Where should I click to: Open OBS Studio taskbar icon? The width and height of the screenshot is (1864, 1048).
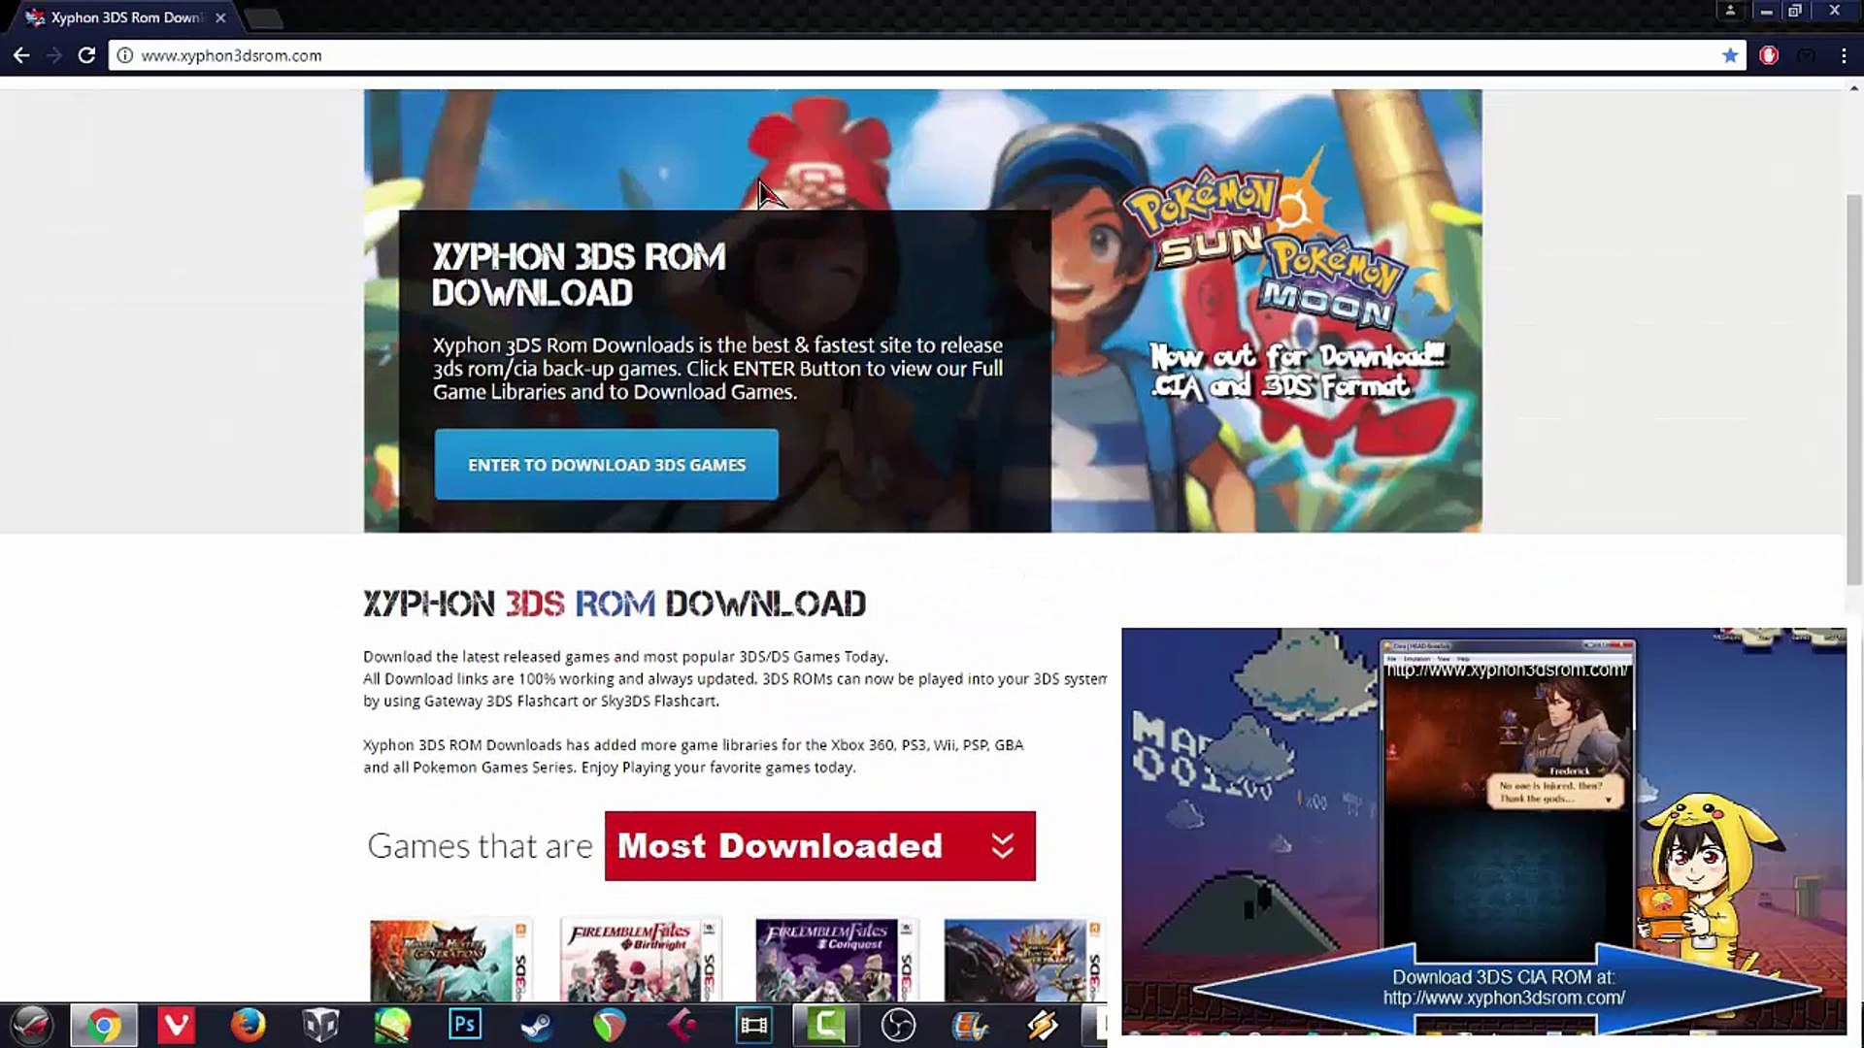898,1025
